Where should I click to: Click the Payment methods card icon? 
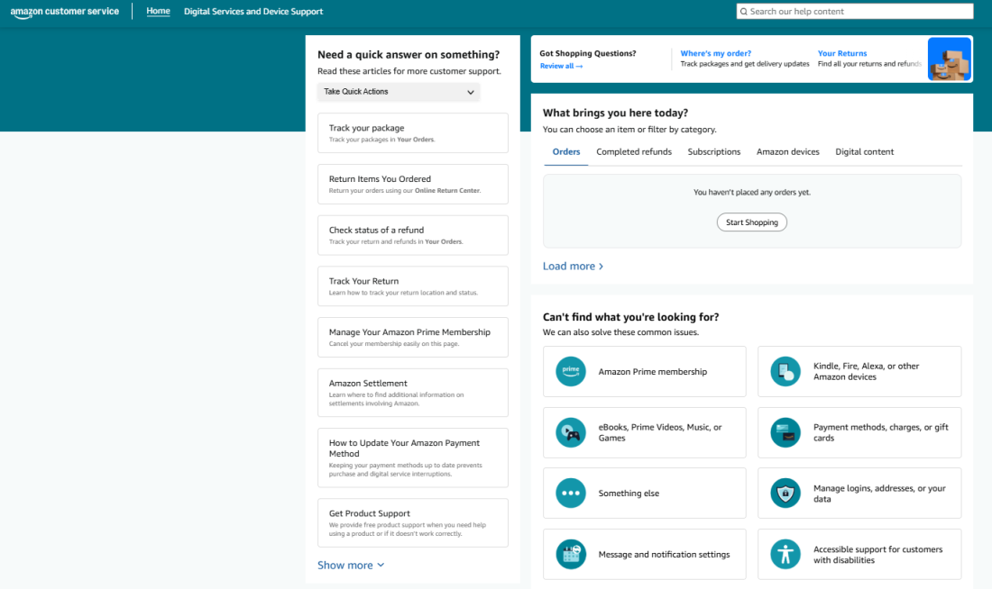pos(785,432)
